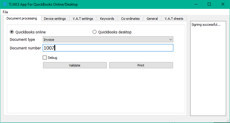
Task: Go to the General tab
Action: 152,19
